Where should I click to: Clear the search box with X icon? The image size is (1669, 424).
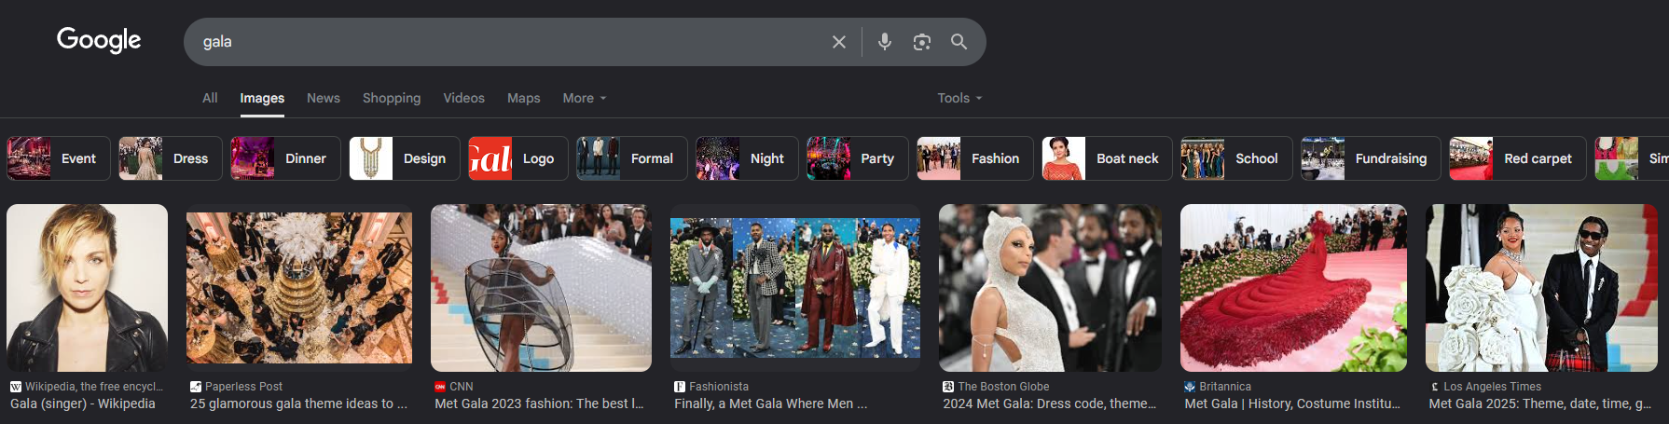(x=839, y=42)
